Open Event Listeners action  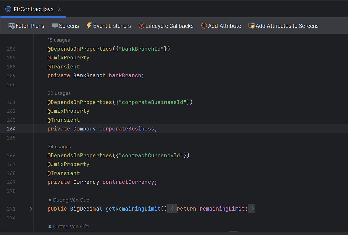click(x=112, y=26)
